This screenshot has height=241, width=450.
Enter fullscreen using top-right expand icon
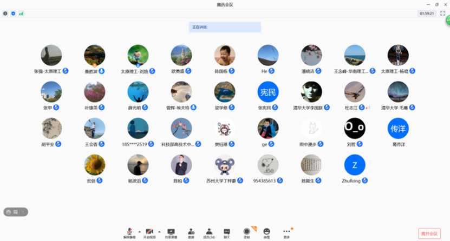442,14
